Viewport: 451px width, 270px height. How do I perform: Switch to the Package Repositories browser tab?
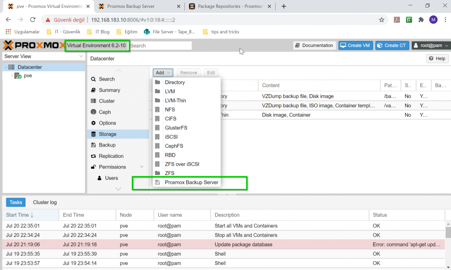[230, 6]
